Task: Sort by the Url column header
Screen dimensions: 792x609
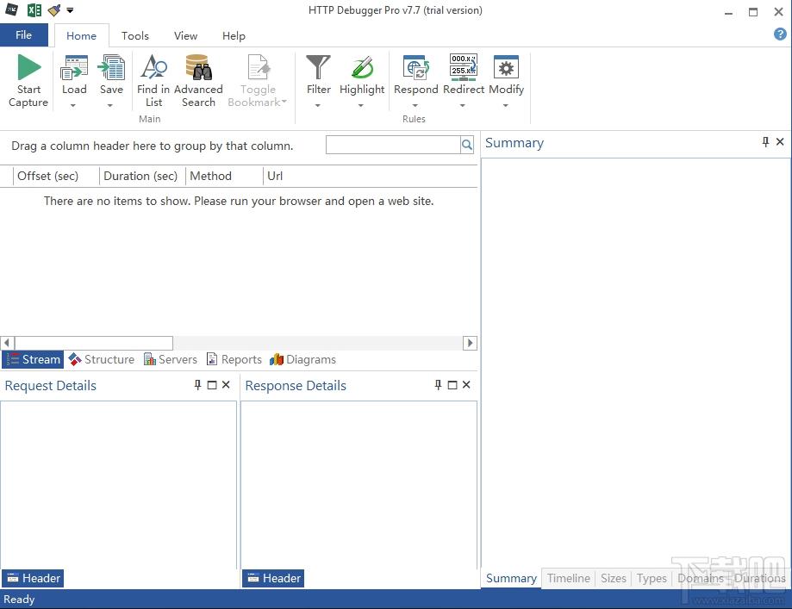Action: 371,176
